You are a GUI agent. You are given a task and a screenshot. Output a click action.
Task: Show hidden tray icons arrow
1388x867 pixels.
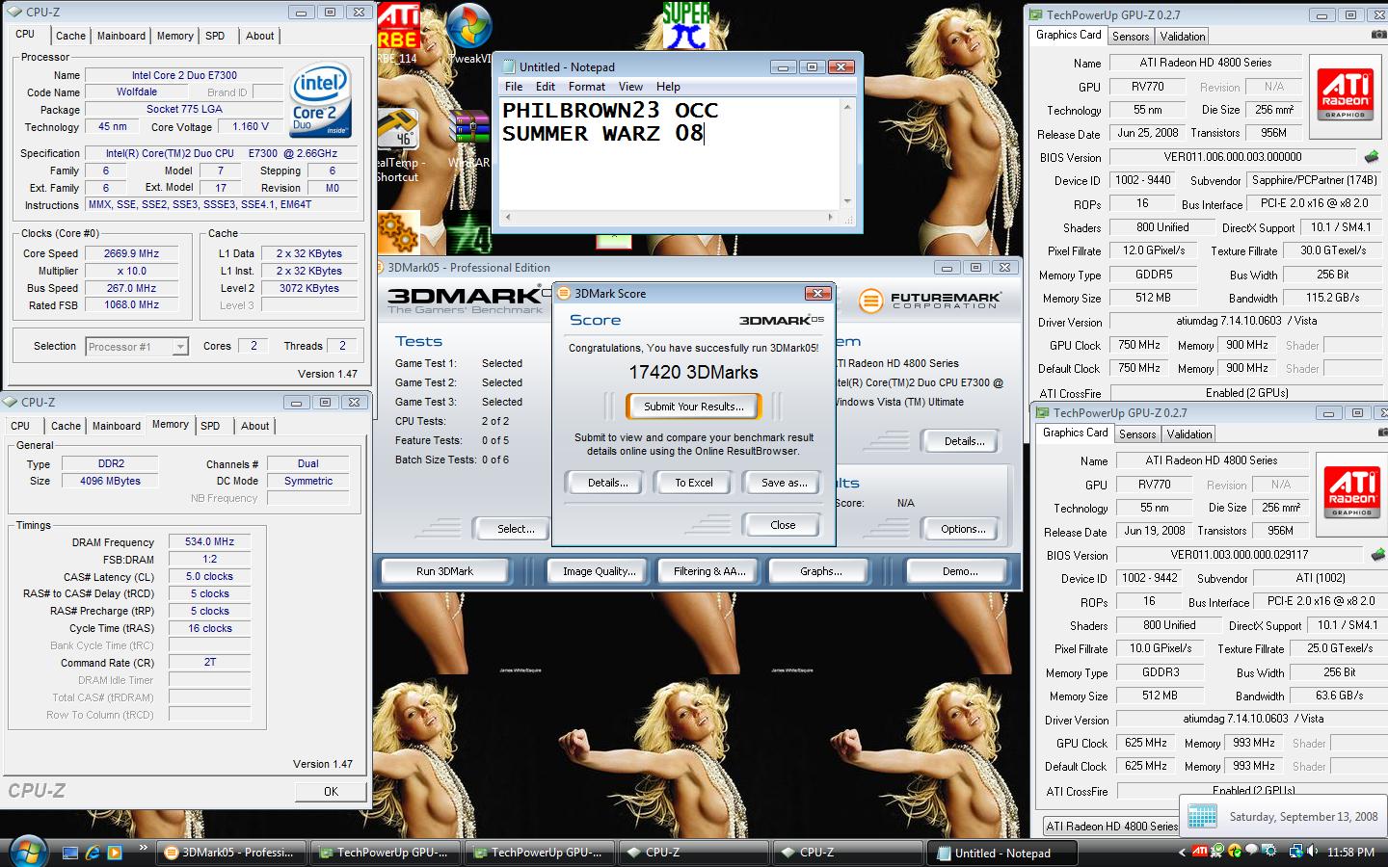point(1182,853)
